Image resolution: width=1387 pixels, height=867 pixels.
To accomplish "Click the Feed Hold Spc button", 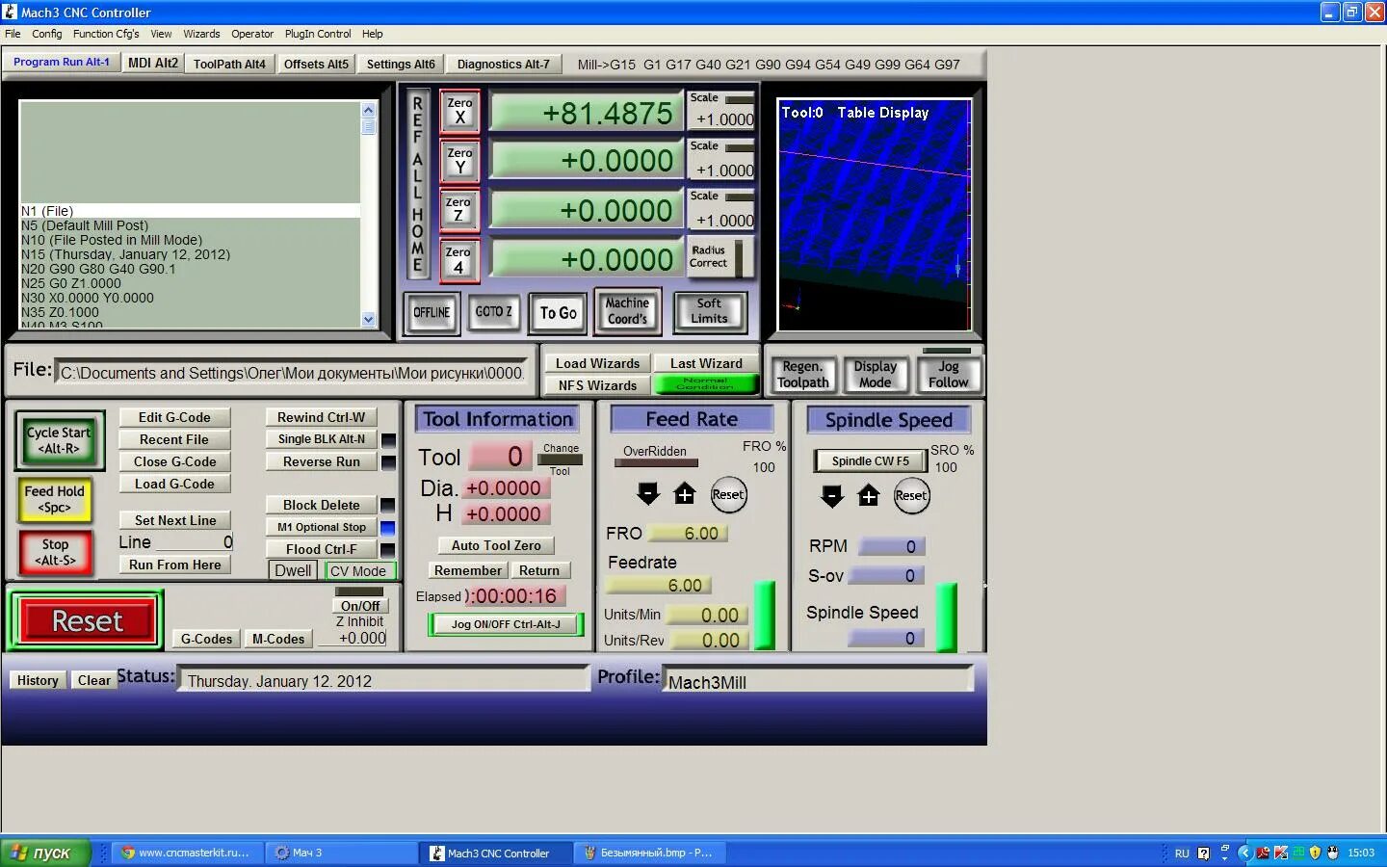I will coord(55,499).
